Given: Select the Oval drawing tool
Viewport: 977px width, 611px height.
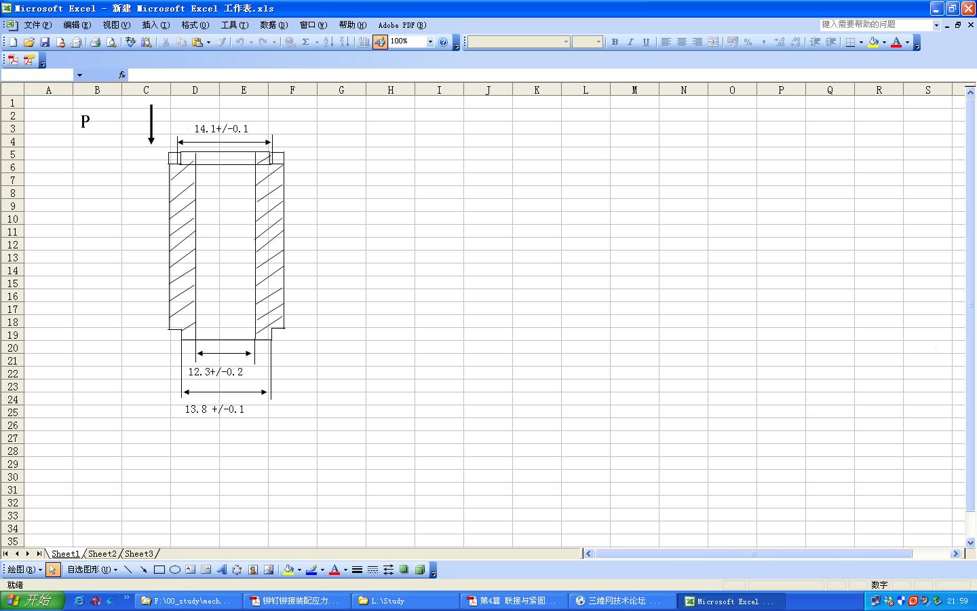Looking at the screenshot, I should tap(174, 570).
